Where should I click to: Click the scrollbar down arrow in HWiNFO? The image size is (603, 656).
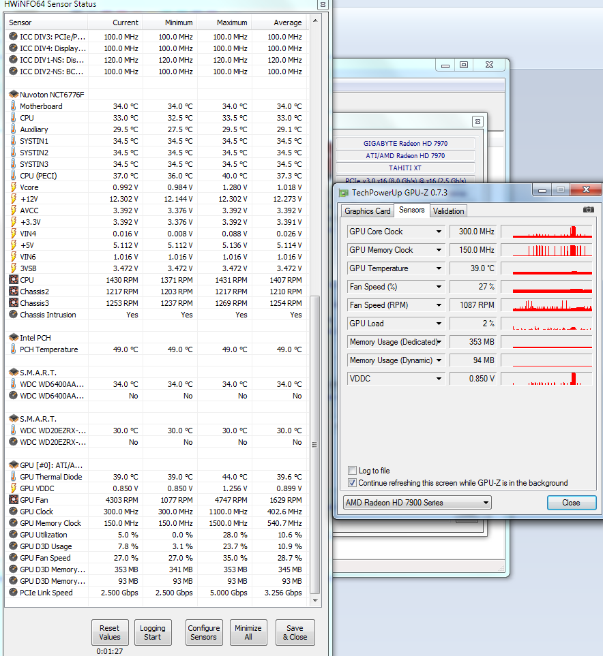[315, 601]
